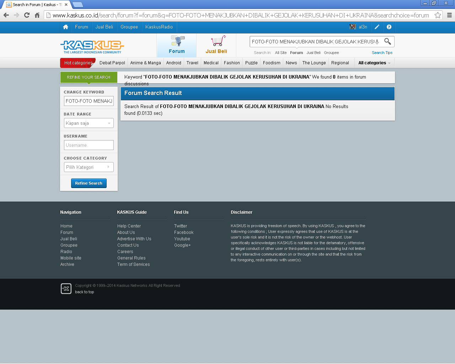Open the About Us link
The height and width of the screenshot is (364, 455).
(126, 232)
